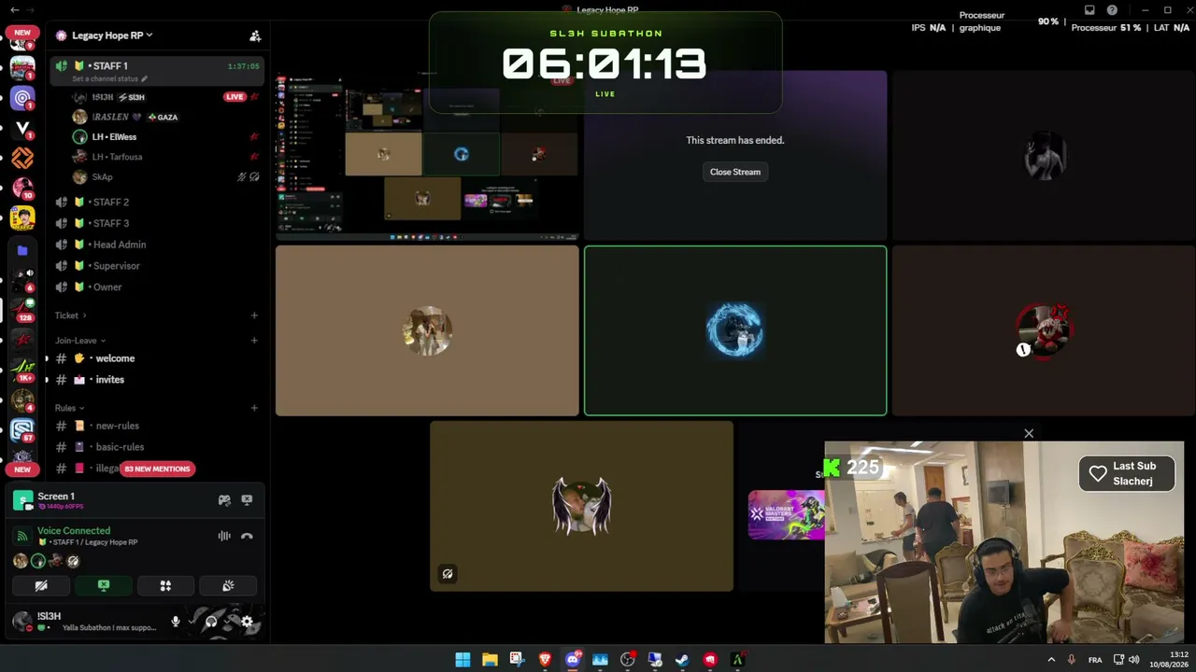Create a channel in the Ticket category

point(254,315)
